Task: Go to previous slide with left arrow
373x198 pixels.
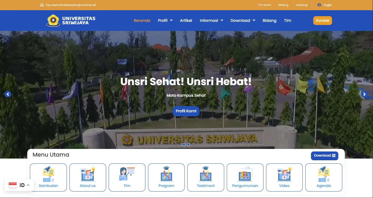Action: point(8,94)
